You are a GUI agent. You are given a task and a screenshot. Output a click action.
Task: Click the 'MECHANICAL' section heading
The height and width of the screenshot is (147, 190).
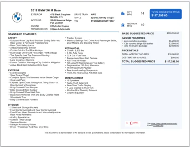(x=72, y=48)
